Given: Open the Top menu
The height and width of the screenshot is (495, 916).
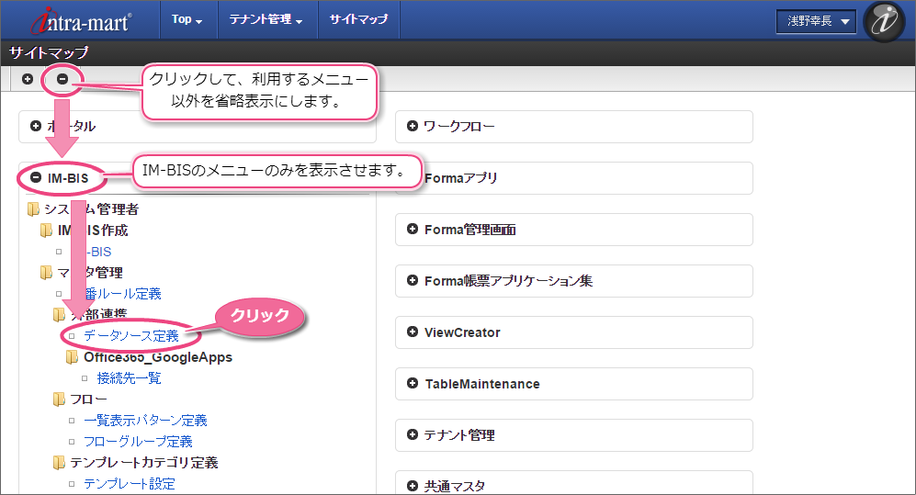Looking at the screenshot, I should [187, 19].
